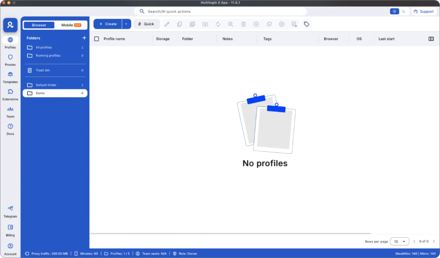Screen dimensions: 440x258
Task: Click the clone profile toolbar icon
Action: [x=180, y=24]
